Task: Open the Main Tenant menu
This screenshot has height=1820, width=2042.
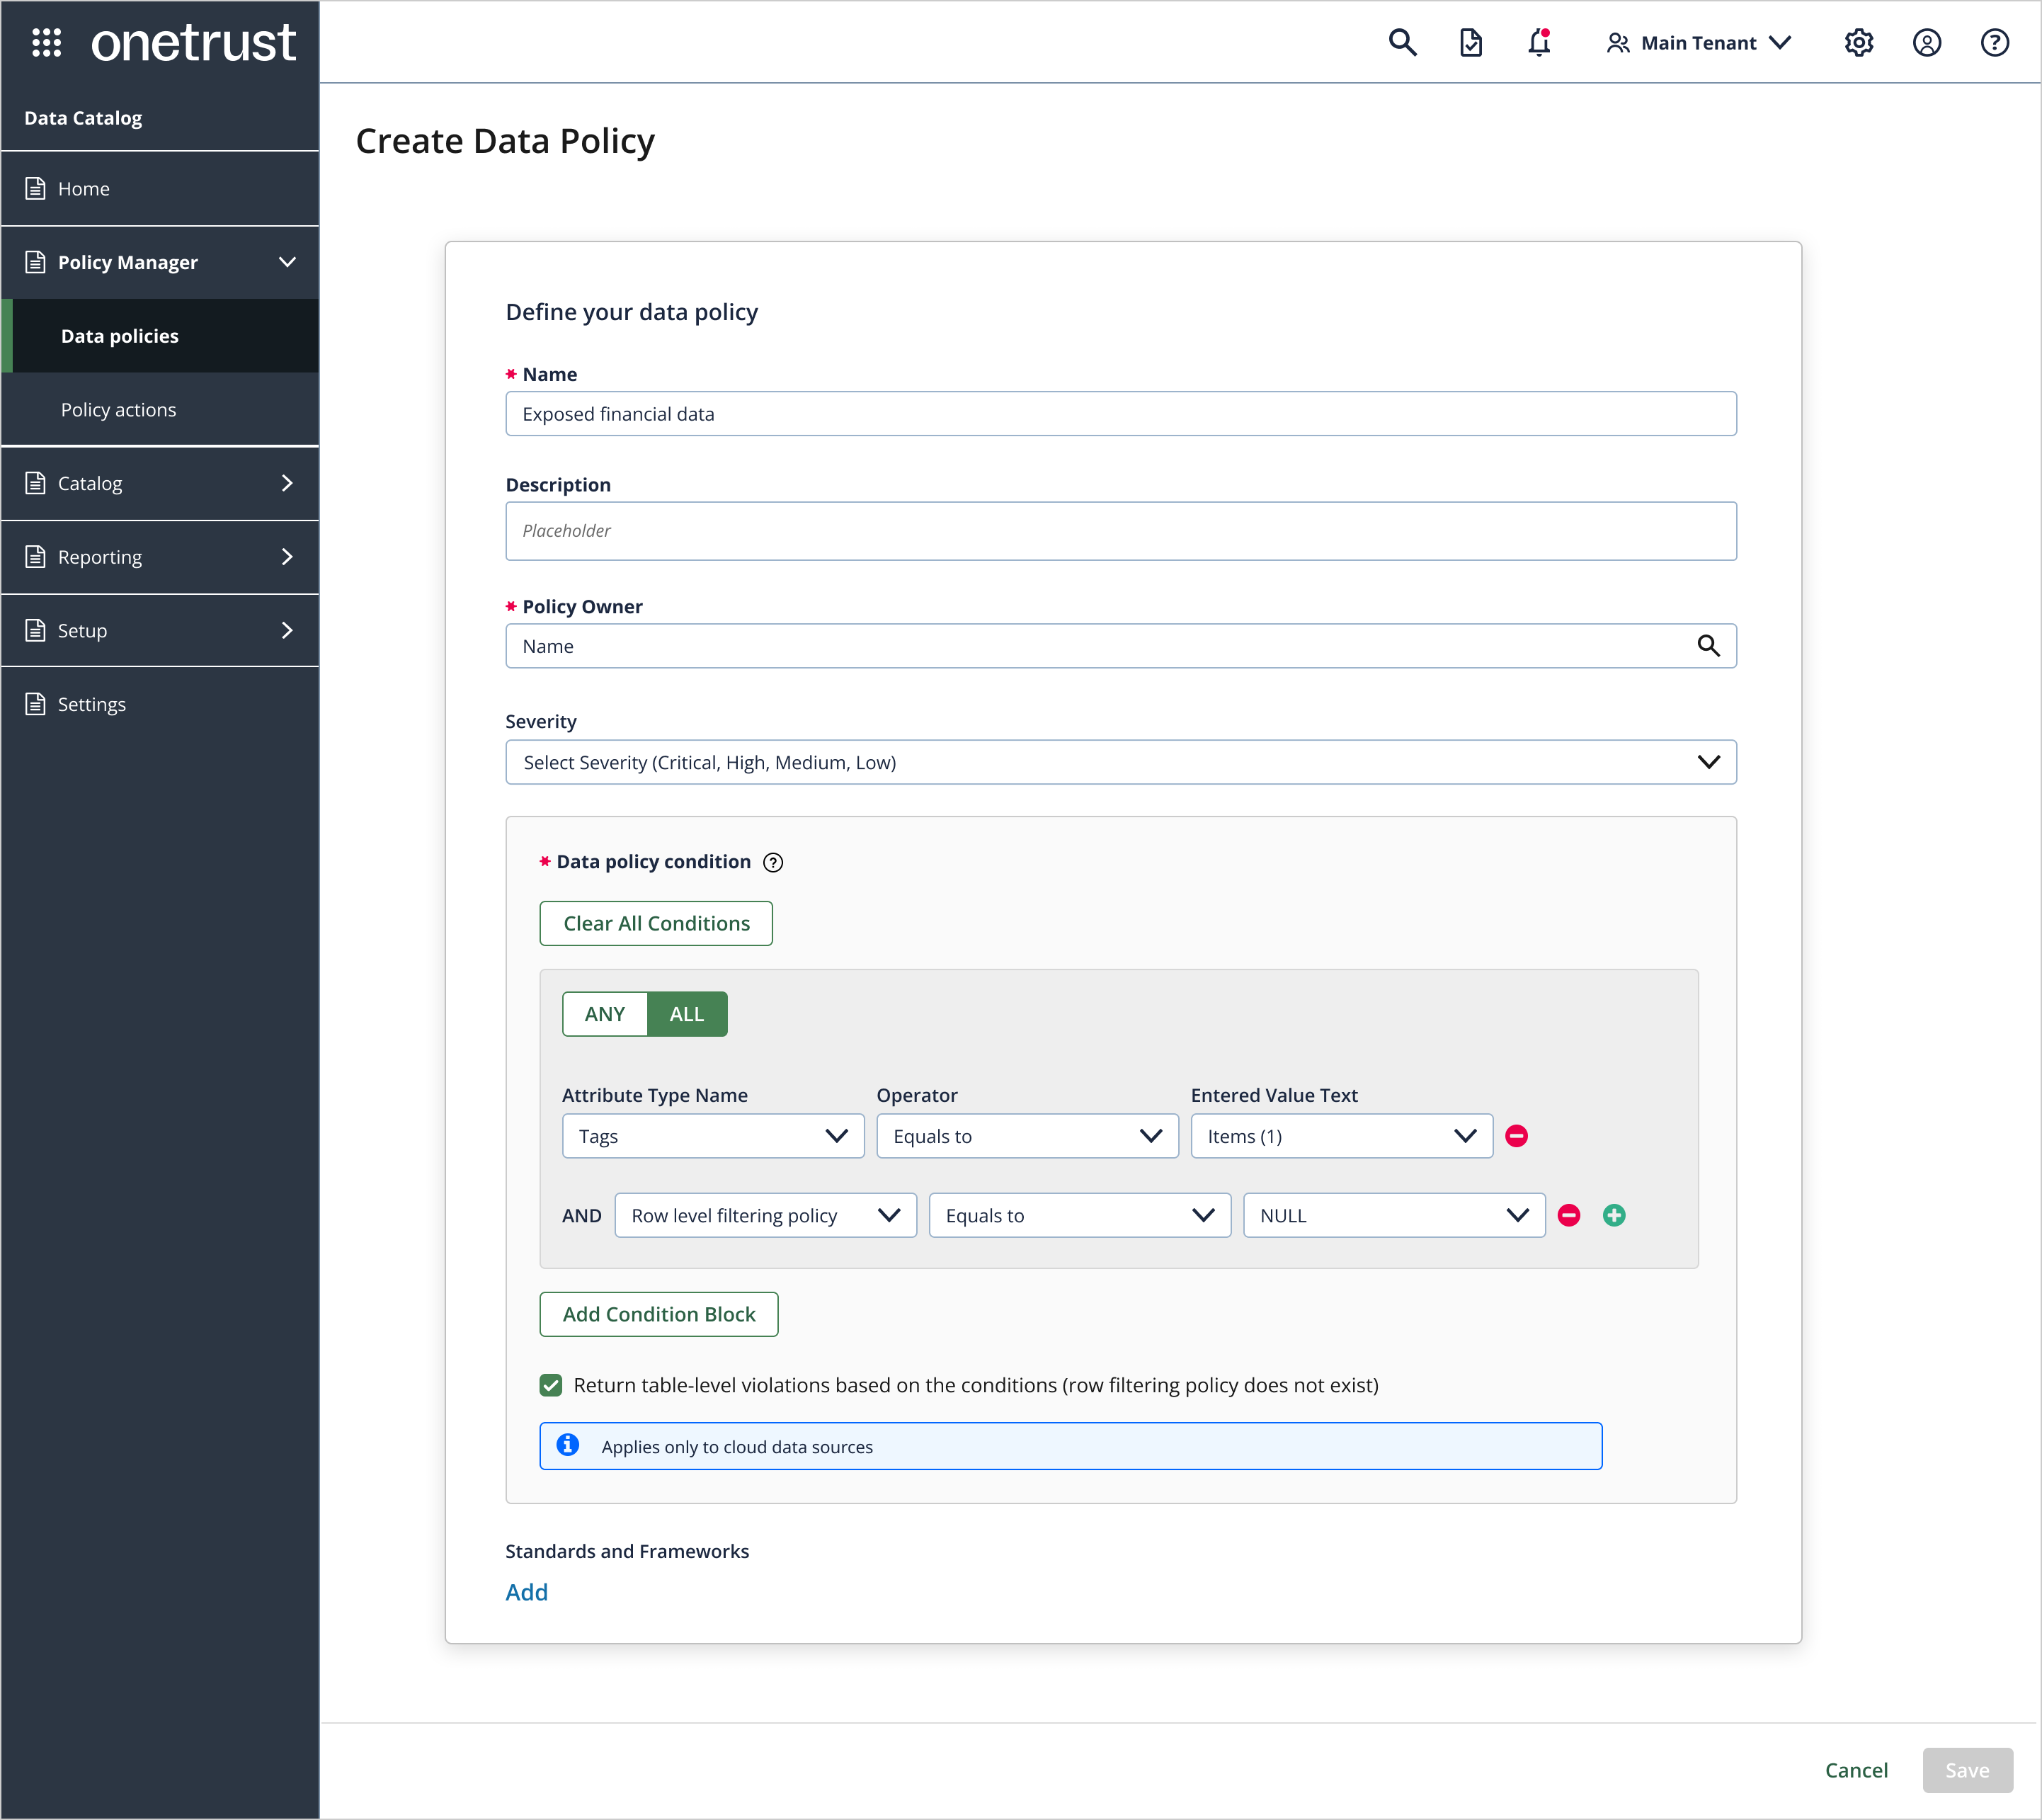Action: pos(1698,42)
